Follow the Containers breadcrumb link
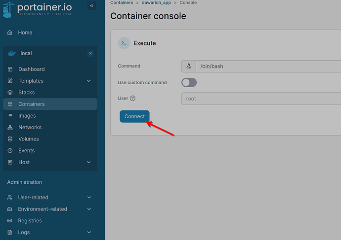341x240 pixels. [122, 2]
